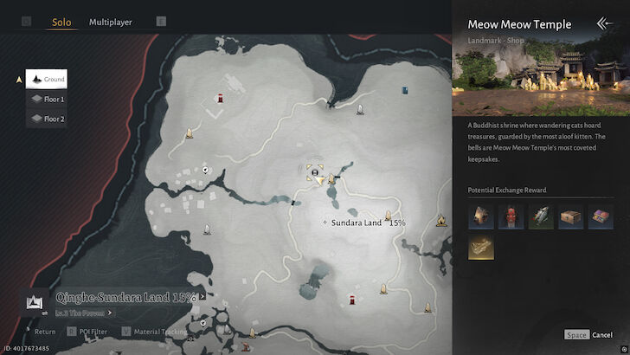The height and width of the screenshot is (355, 630).
Task: Collapse the Meow Meow Temple info panel
Action: 604,23
